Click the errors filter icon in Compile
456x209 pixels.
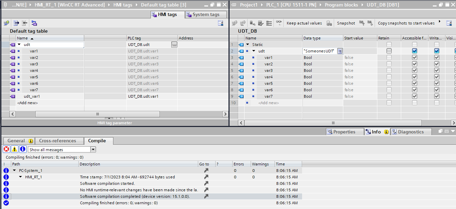point(6,149)
